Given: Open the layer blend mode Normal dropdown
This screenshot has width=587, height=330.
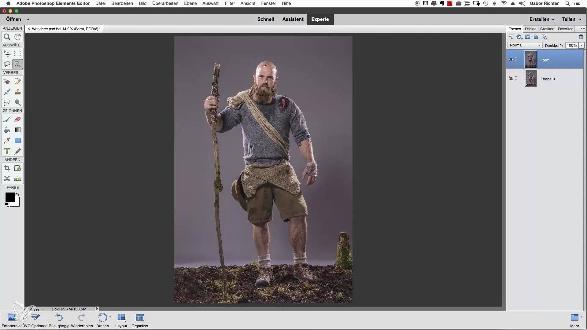Looking at the screenshot, I should tap(525, 45).
